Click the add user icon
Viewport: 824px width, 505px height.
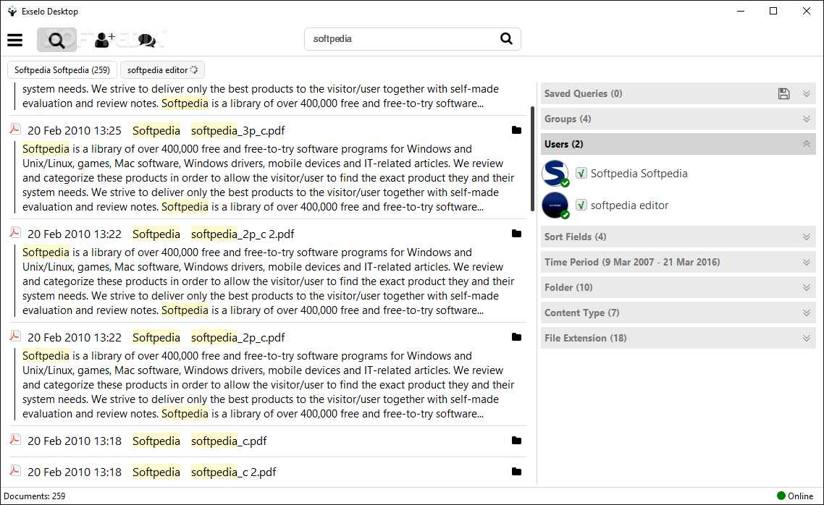click(104, 40)
